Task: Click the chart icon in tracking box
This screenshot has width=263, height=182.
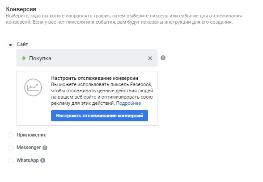Action: pyautogui.click(x=33, y=87)
